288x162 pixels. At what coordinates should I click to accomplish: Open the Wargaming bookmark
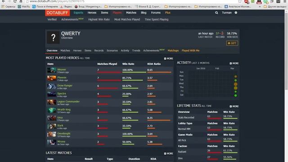coord(88,7)
